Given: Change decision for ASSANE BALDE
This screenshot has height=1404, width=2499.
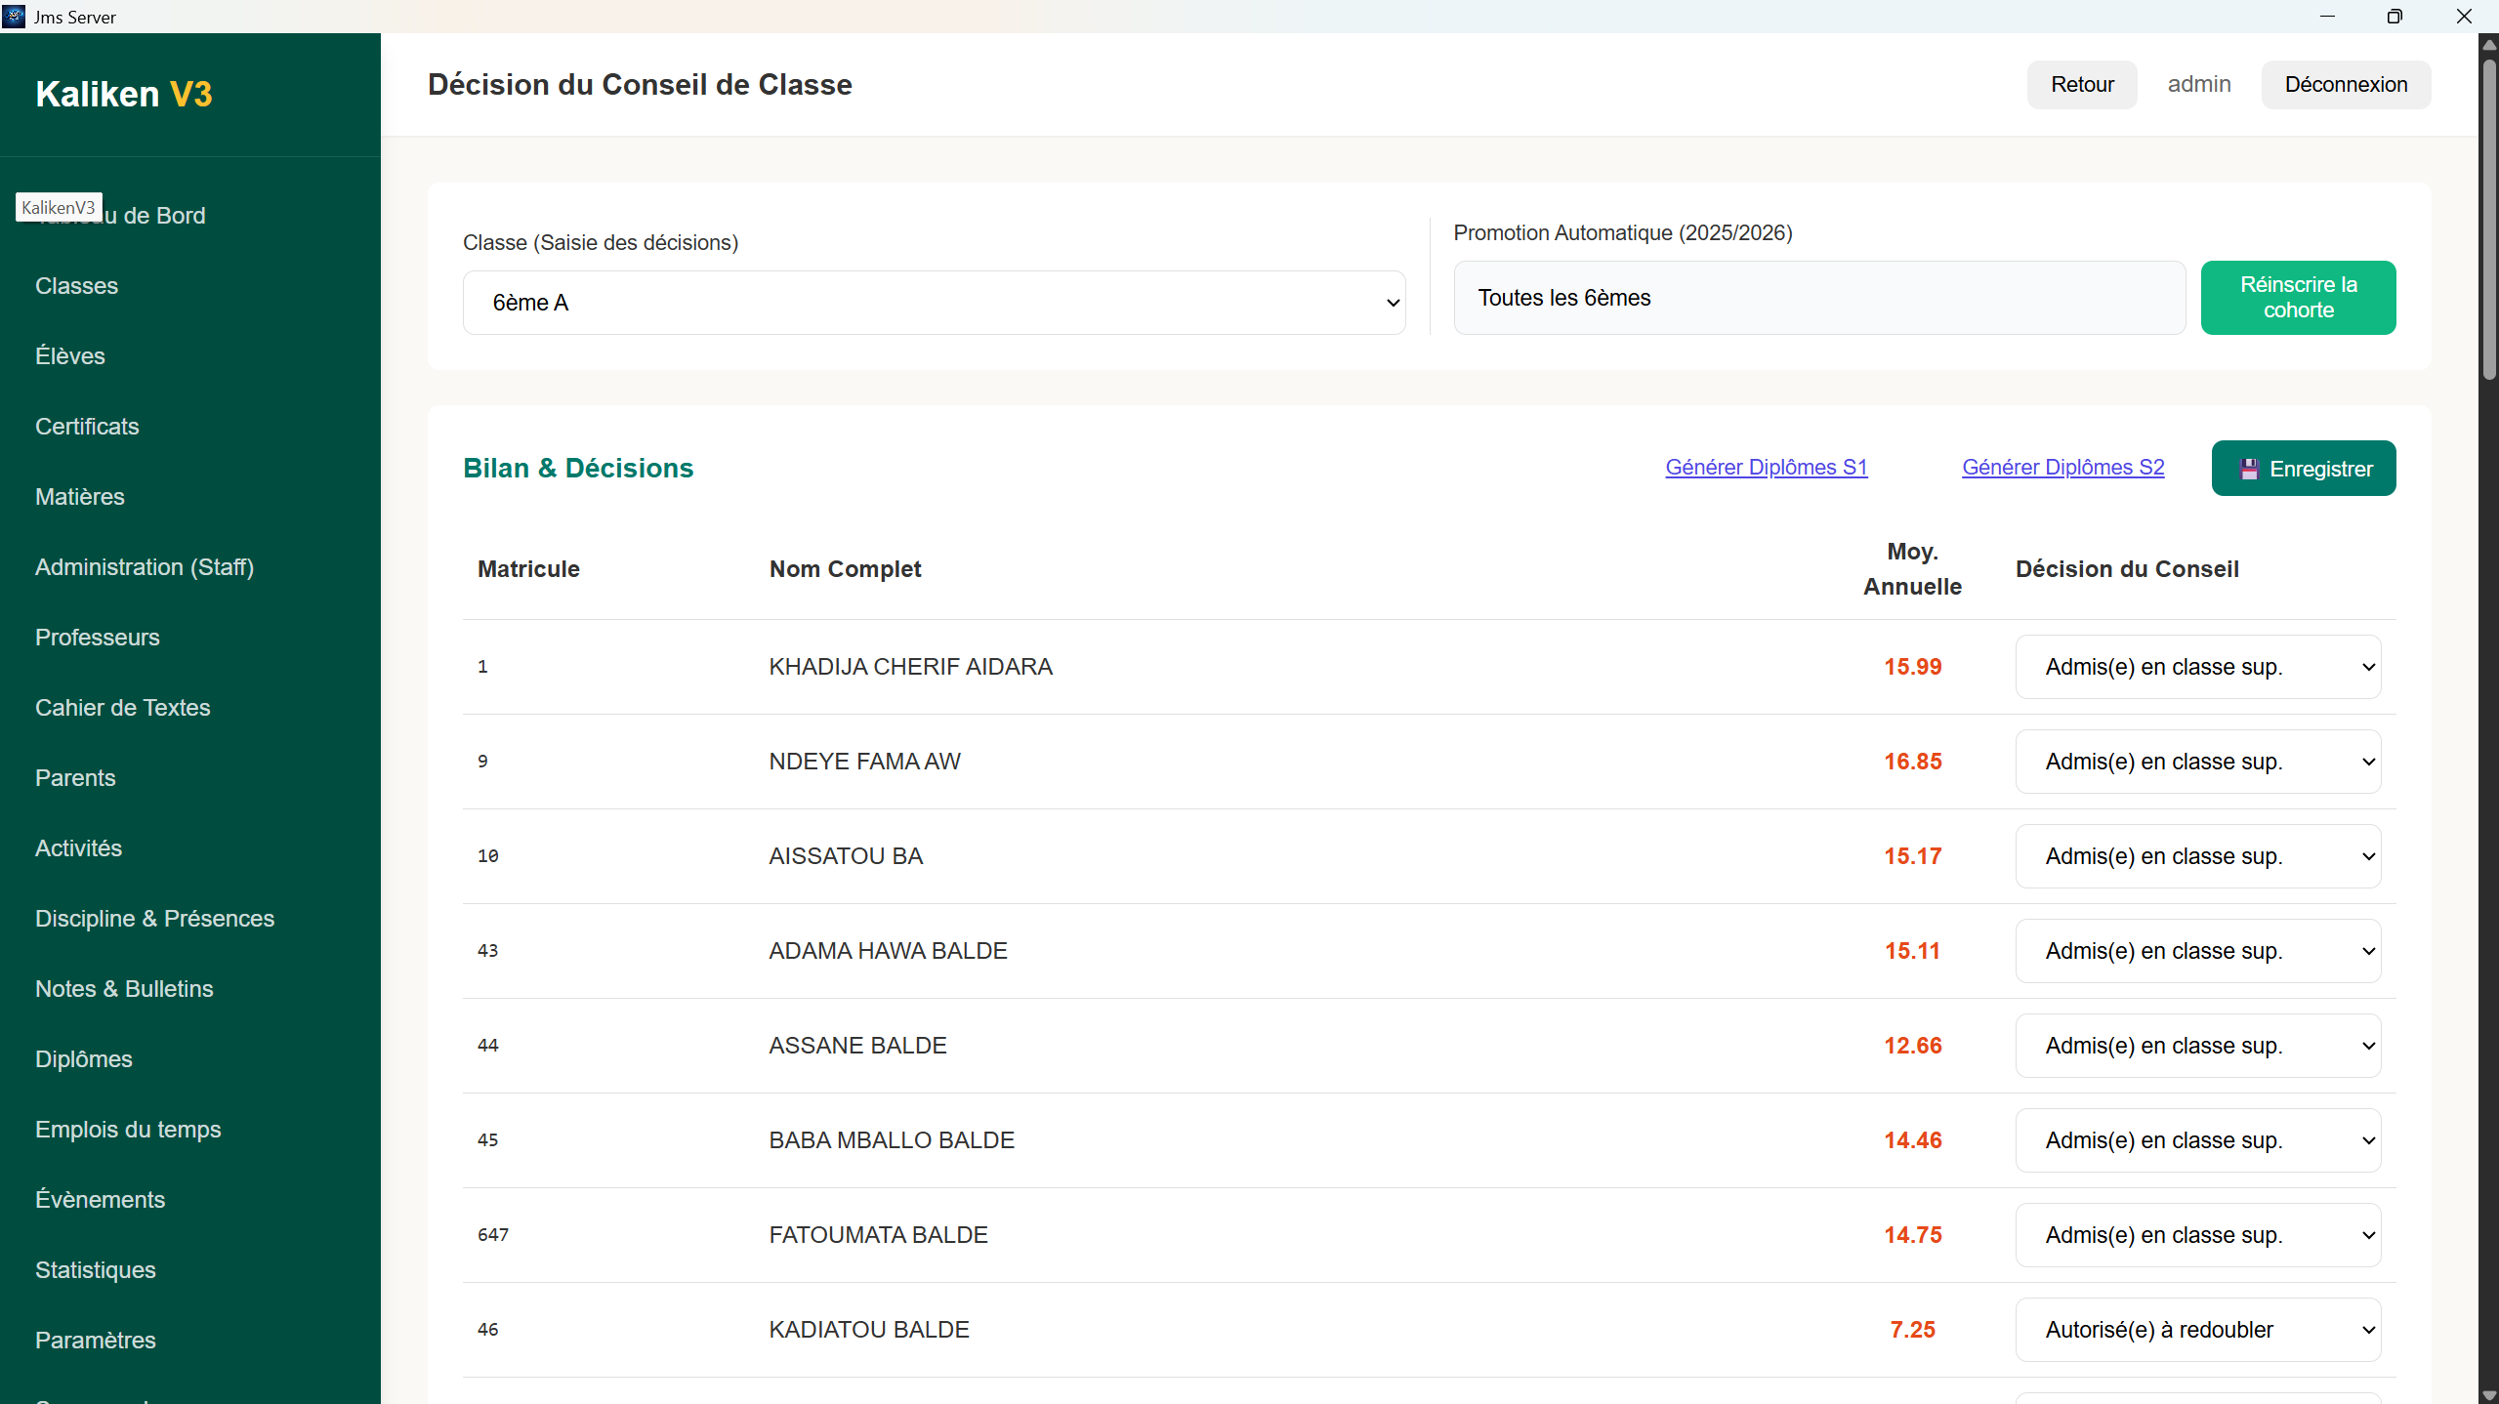Looking at the screenshot, I should coord(2197,1046).
